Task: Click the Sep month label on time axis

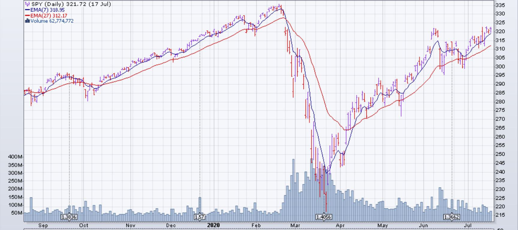Action: [43, 225]
